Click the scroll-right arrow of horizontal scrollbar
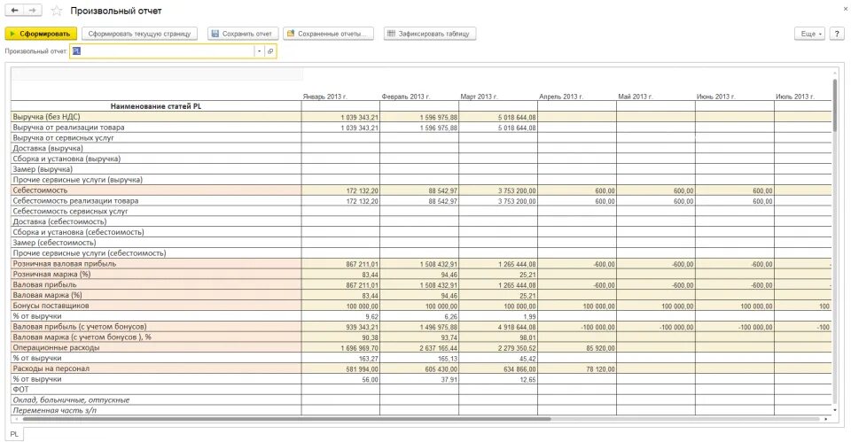This screenshot has width=851, height=442. 826,419
